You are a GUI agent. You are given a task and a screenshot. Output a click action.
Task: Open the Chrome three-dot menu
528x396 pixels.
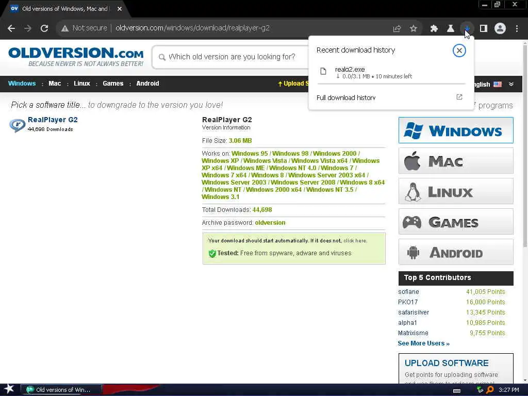click(517, 29)
